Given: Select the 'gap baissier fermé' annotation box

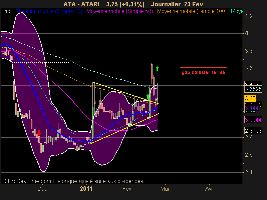Looking at the screenshot, I should click(204, 72).
